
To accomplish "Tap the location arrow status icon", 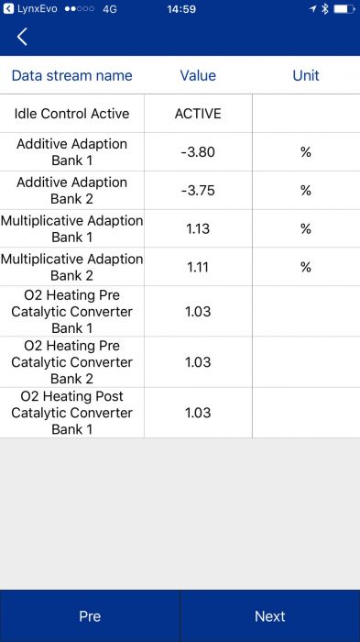I will pos(313,8).
